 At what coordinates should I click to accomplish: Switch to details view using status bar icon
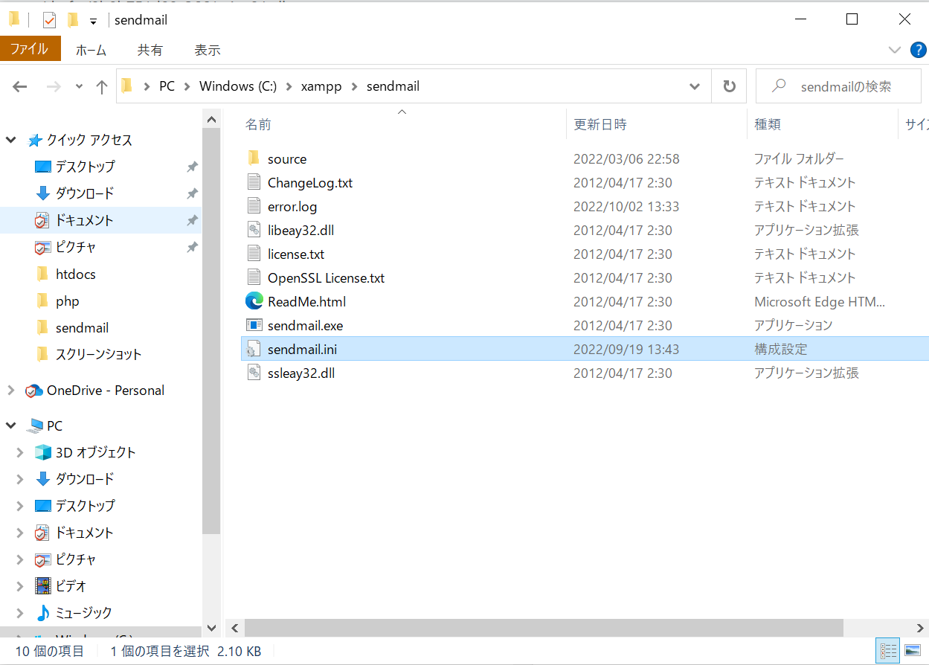coord(889,650)
